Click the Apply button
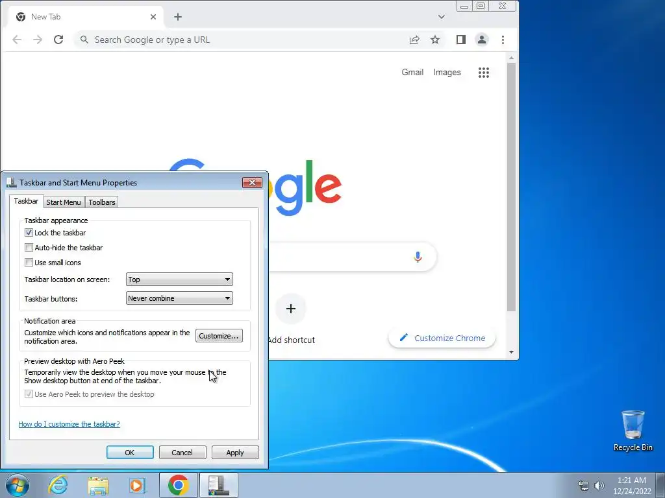 pos(235,452)
